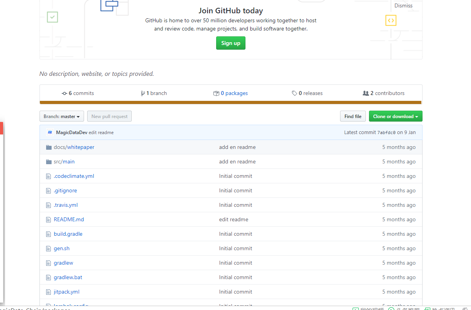Open the 0 releases tab

(310, 93)
